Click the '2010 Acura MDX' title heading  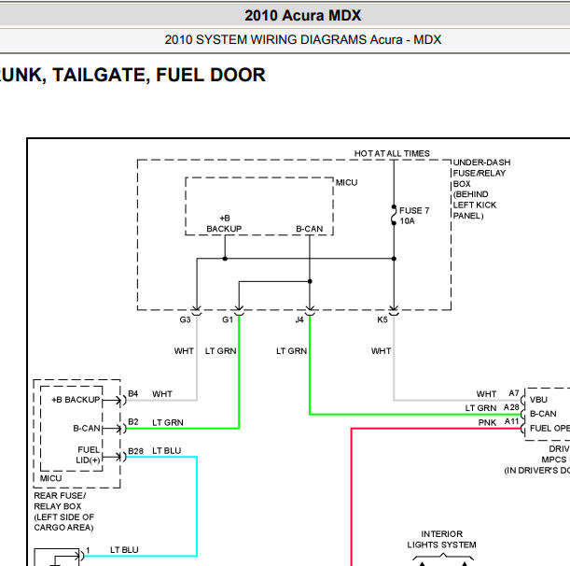click(x=303, y=15)
